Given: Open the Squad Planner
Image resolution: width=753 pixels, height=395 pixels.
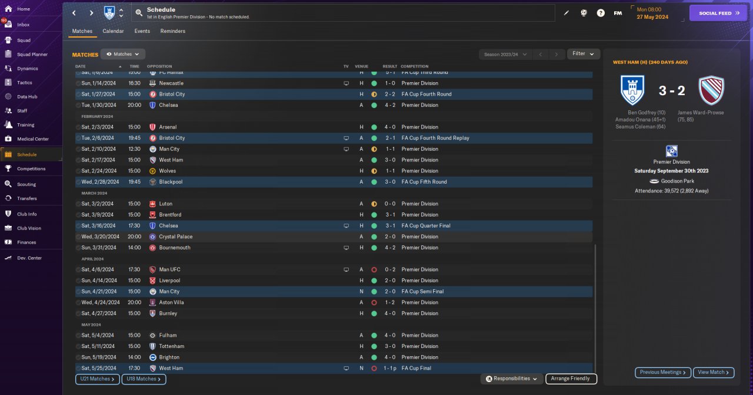Looking at the screenshot, I should (x=32, y=55).
